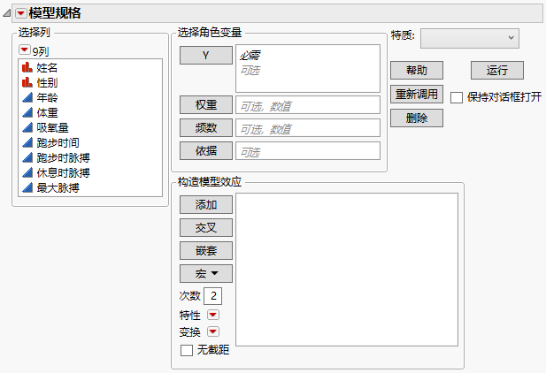Open the 变换 red triangle menu
This screenshot has height=373, width=546.
click(213, 331)
